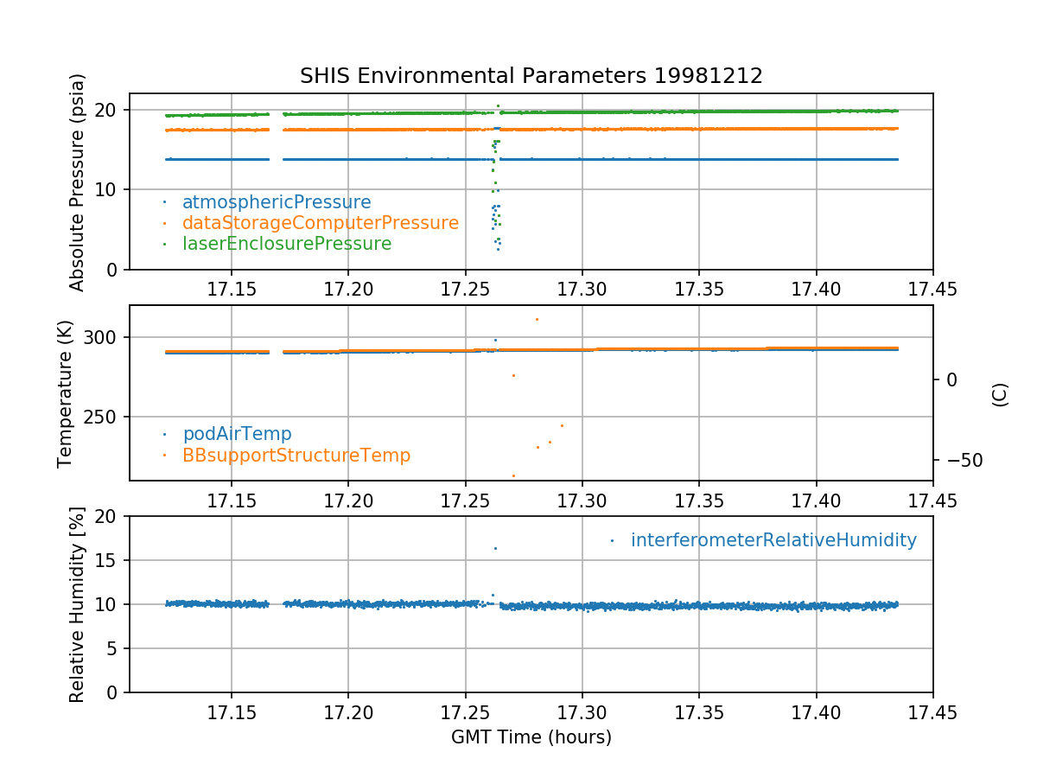Click the −50 tick on Celsius axis
Image resolution: width=1037 pixels, height=778 pixels.
[958, 460]
